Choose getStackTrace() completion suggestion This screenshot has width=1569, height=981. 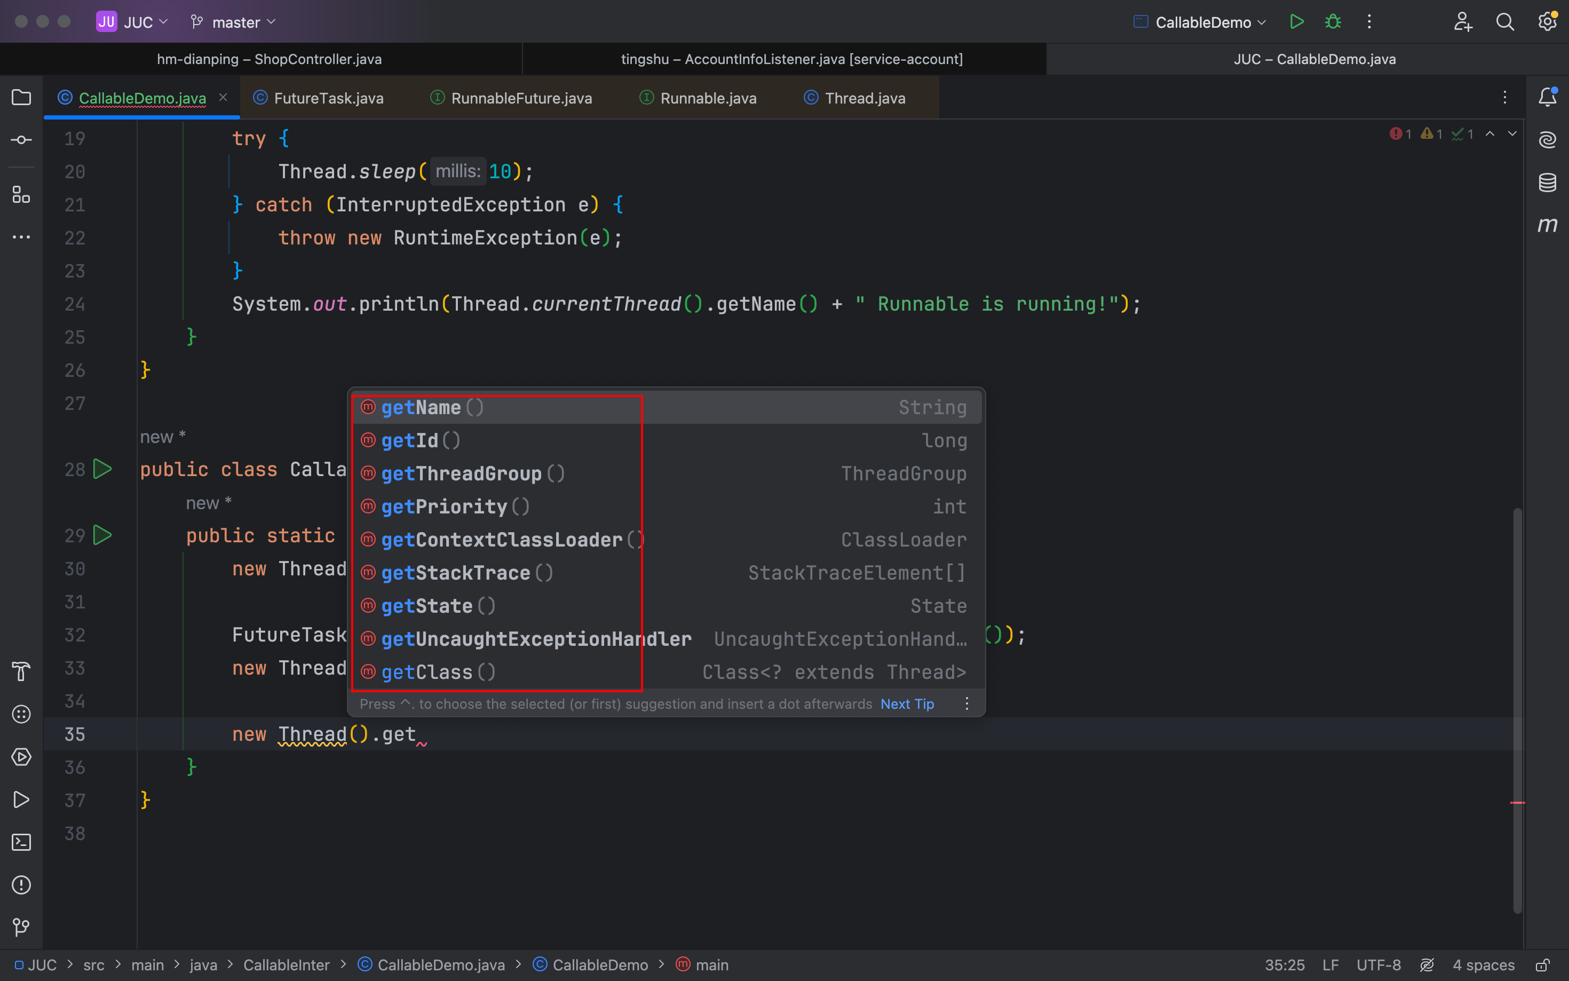point(666,573)
